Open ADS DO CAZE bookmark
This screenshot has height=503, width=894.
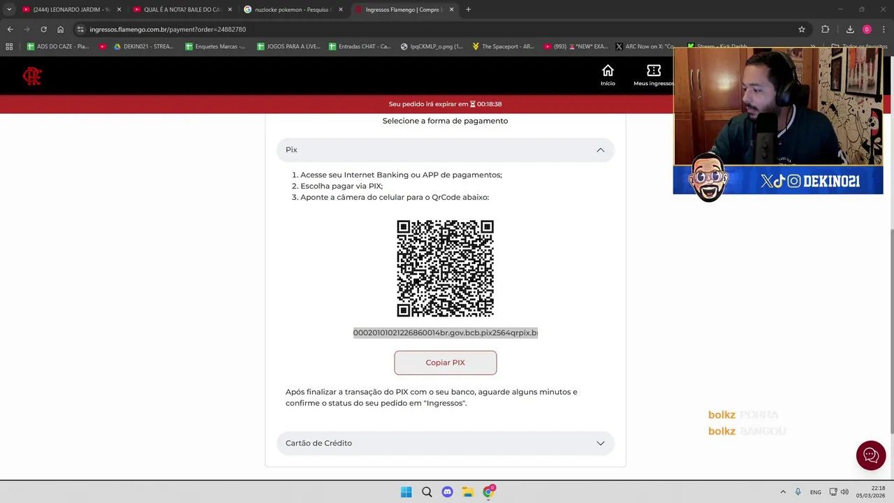57,47
